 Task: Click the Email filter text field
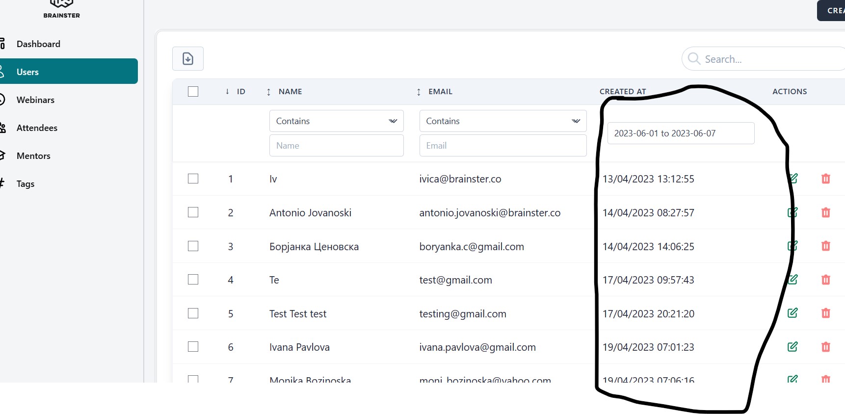click(x=502, y=146)
